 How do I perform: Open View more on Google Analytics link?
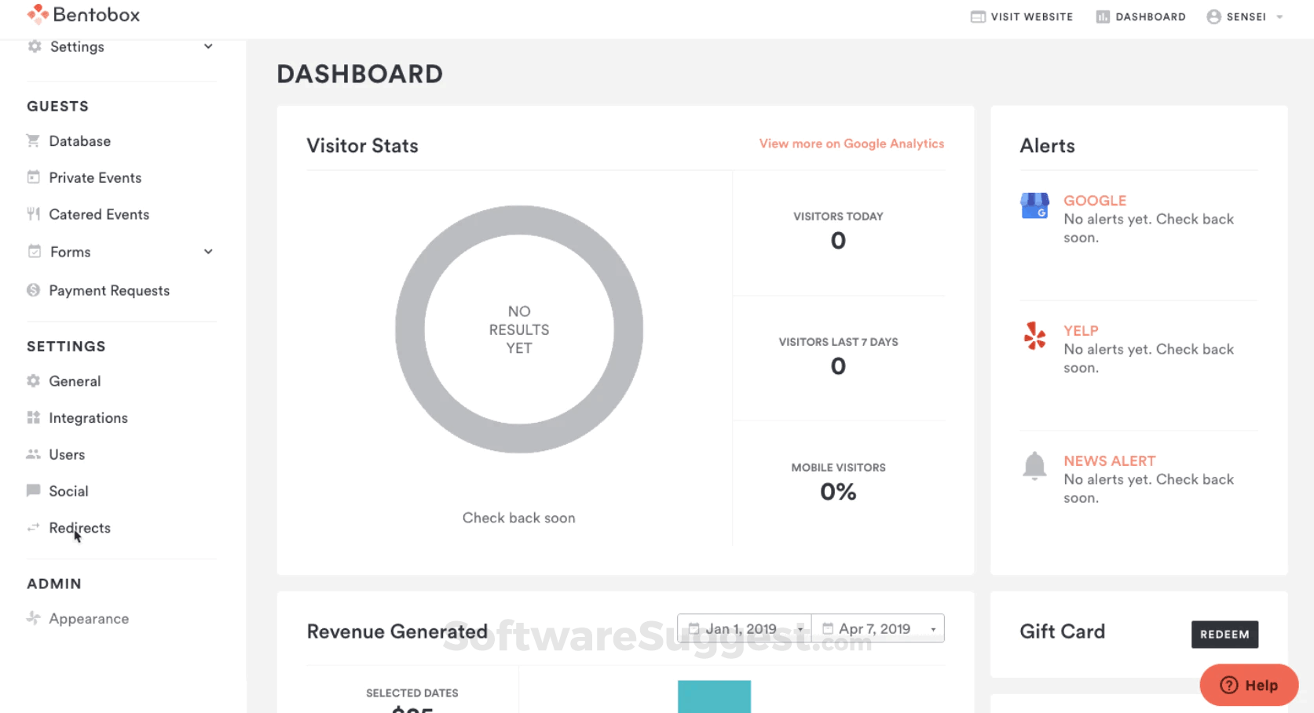(x=851, y=144)
